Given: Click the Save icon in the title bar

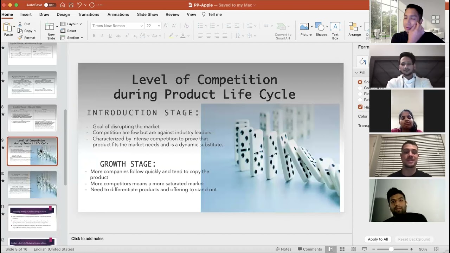Looking at the screenshot, I should point(71,5).
